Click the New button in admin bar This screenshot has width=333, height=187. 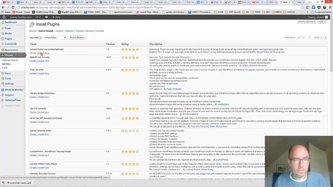click(56, 17)
